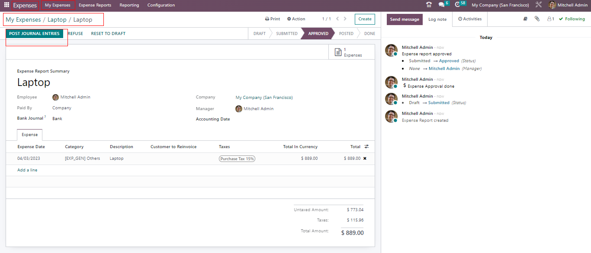
Task: Open the optional columns settings toggle
Action: [x=366, y=147]
